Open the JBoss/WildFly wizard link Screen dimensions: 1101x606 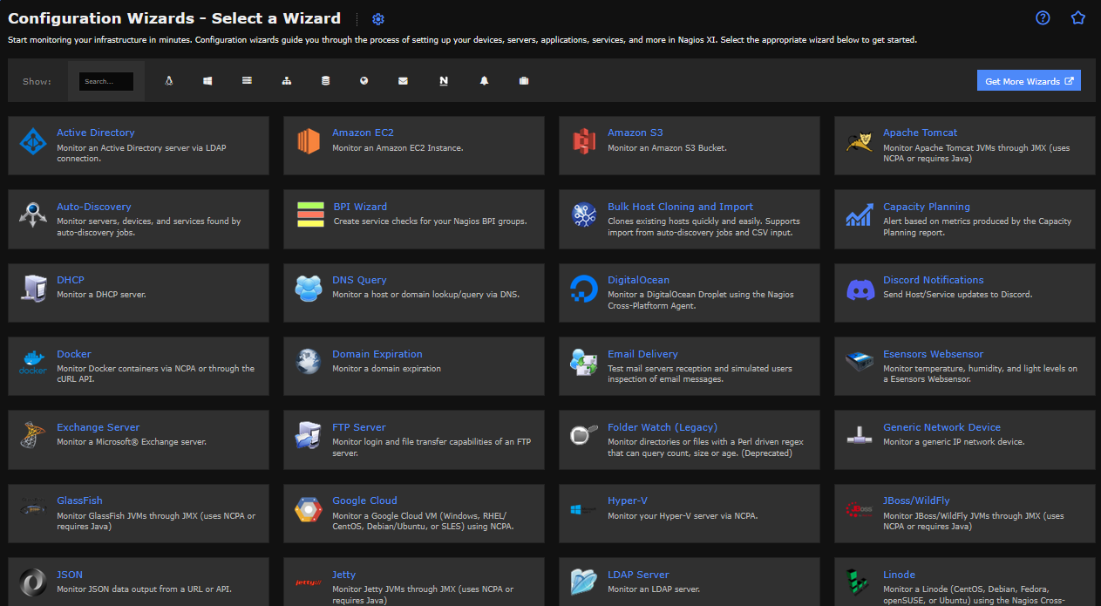916,500
